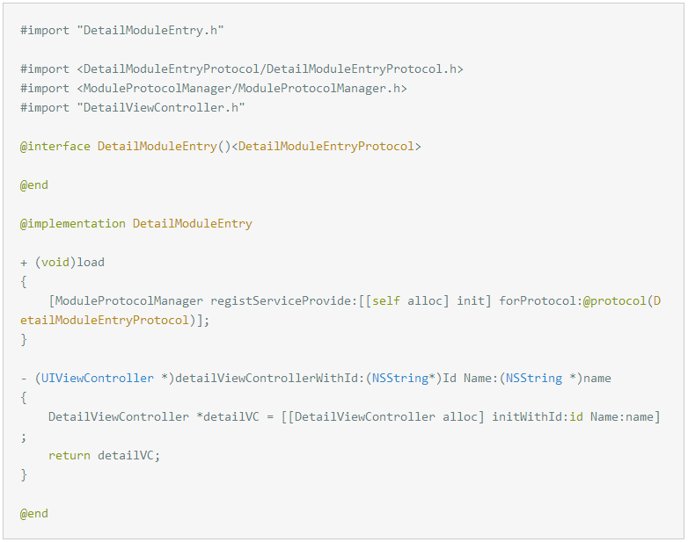Click the "DetailViewController.h" import string
The image size is (688, 542).
pyautogui.click(x=161, y=107)
